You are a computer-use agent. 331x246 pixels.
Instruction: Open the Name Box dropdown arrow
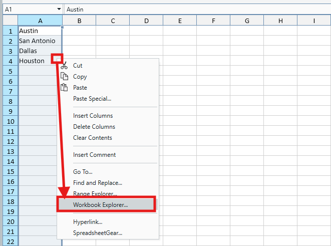(x=59, y=10)
